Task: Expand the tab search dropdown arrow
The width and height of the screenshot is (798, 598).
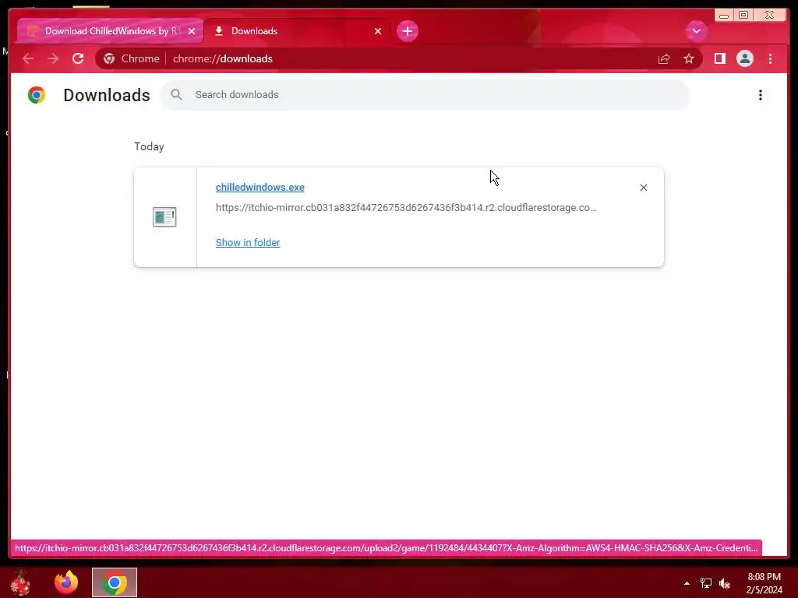Action: click(x=696, y=31)
